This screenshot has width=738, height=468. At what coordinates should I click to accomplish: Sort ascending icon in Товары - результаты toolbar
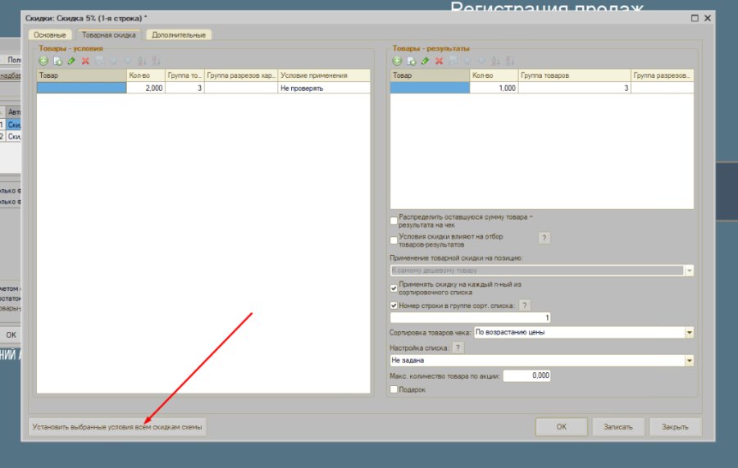(495, 61)
